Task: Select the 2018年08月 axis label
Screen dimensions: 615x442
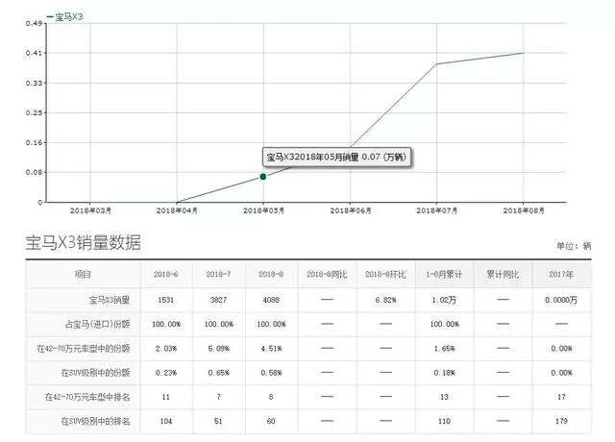Action: tap(524, 210)
